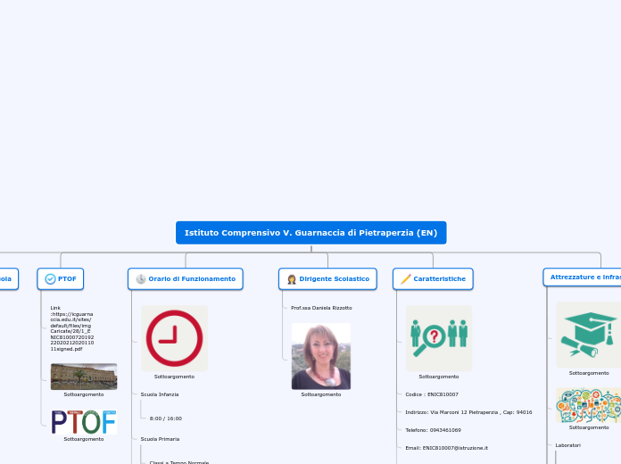Select the 'Laboratori' subtopic

click(568, 445)
